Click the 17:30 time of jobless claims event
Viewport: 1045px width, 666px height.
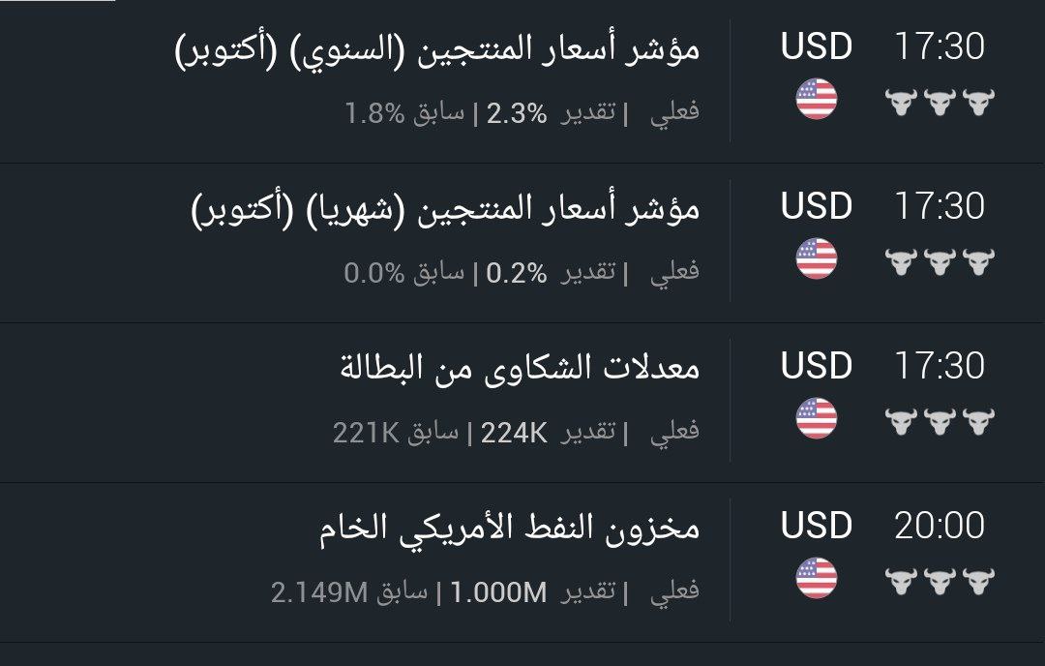[939, 366]
